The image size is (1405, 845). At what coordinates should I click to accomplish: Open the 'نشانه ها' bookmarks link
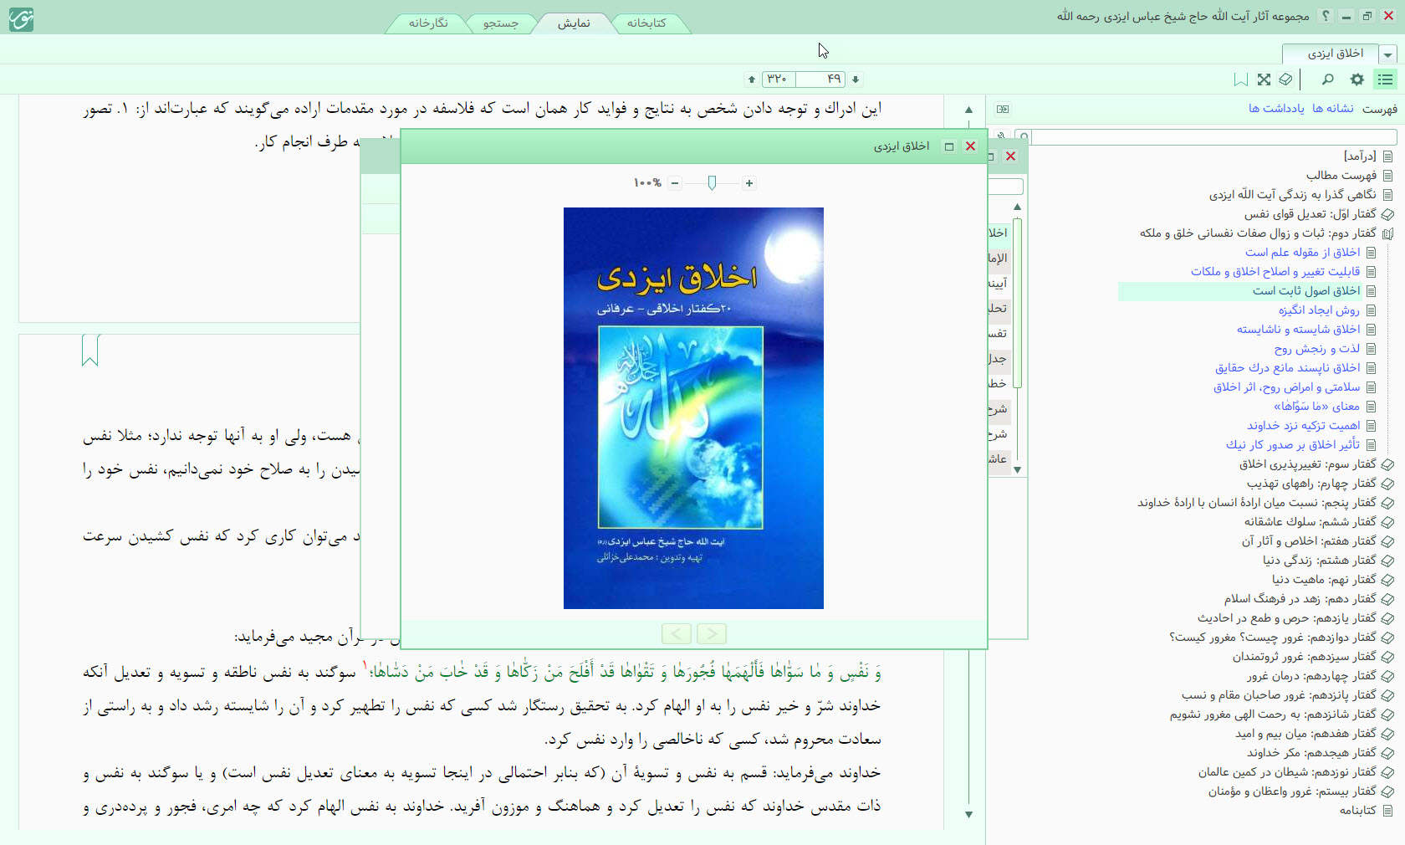pyautogui.click(x=1332, y=109)
